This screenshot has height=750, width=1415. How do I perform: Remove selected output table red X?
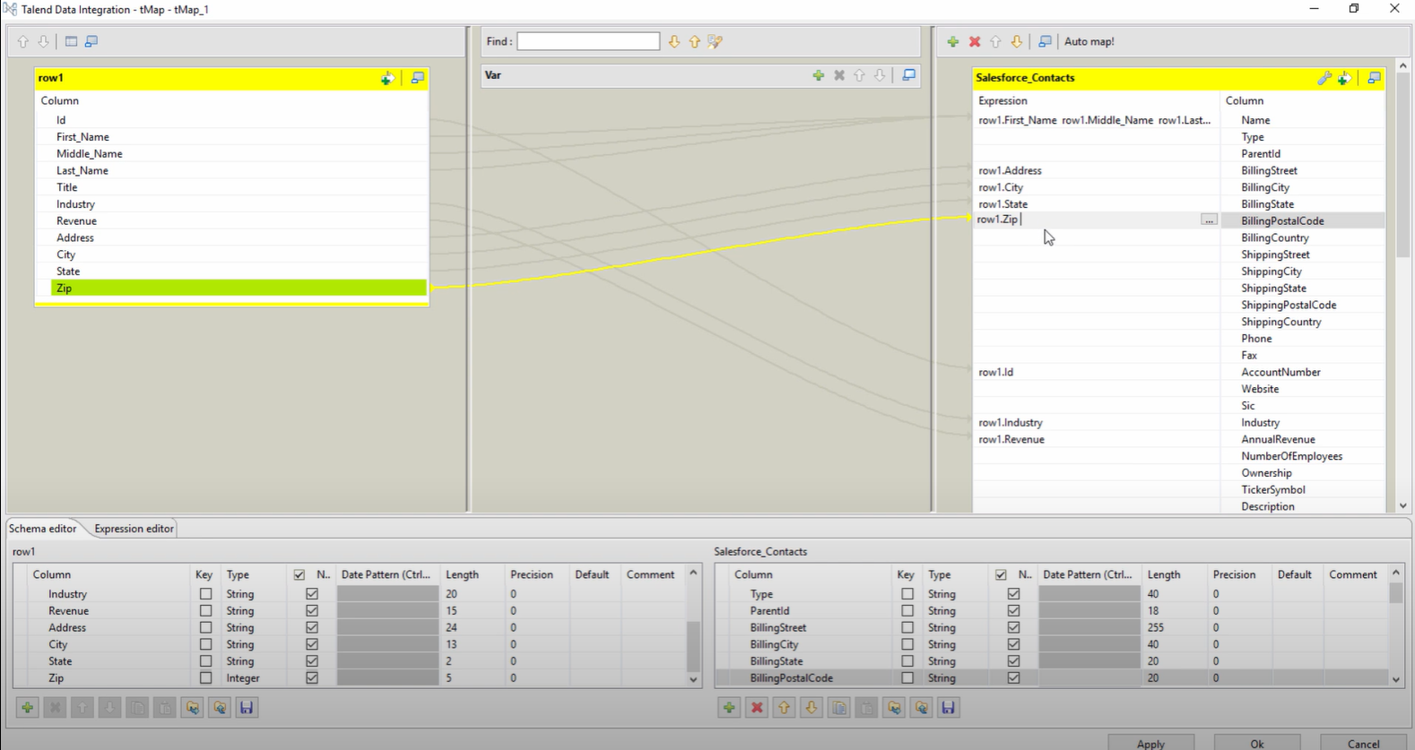(x=975, y=41)
